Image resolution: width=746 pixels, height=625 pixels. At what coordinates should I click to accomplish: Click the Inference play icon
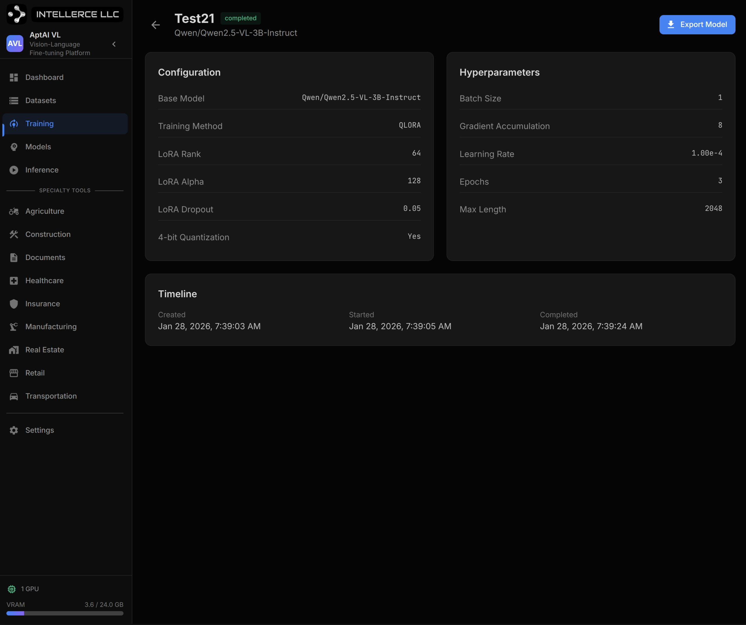[x=14, y=170]
